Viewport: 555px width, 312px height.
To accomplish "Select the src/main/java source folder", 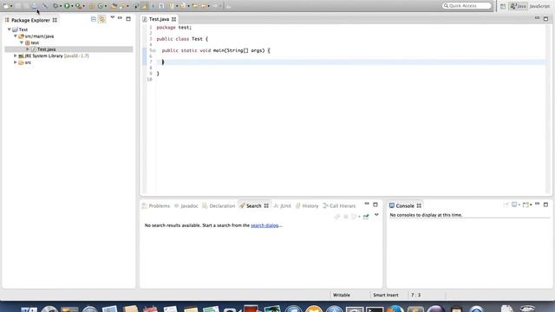I will [36, 36].
